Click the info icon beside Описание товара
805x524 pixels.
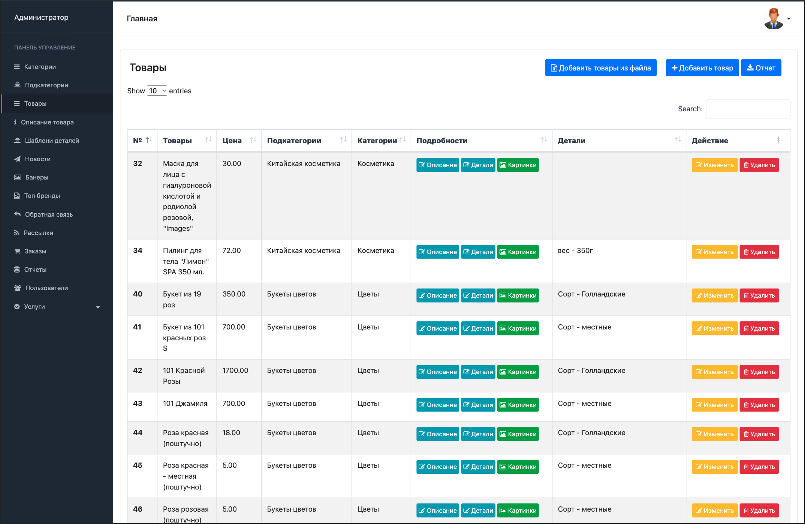tap(15, 122)
